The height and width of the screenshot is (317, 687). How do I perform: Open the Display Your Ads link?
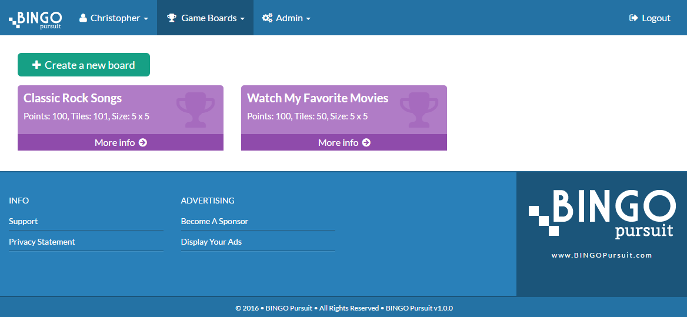coord(211,242)
